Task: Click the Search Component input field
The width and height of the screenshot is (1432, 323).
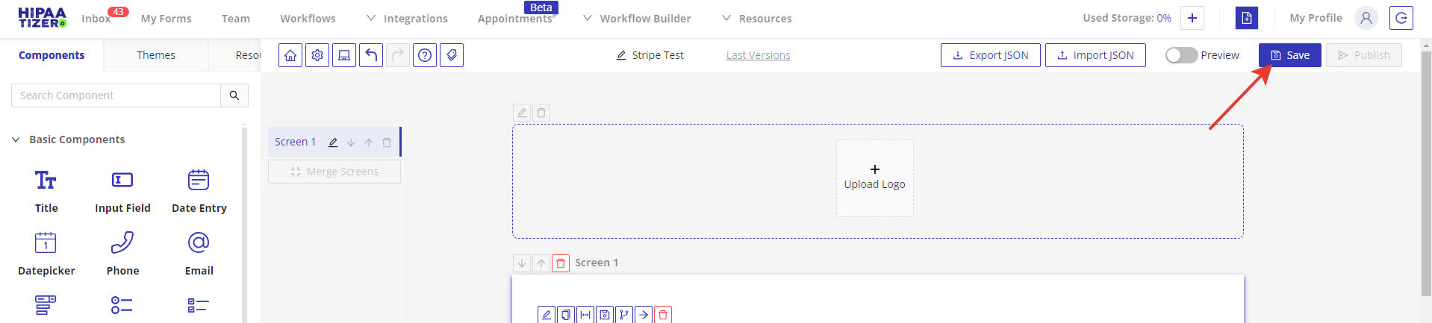Action: [x=116, y=95]
